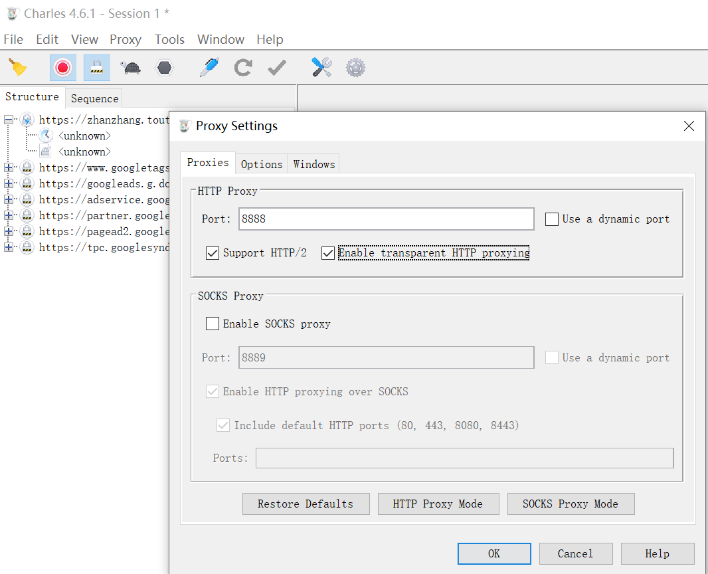708x574 pixels.
Task: Select the Proxies tab
Action: (208, 162)
